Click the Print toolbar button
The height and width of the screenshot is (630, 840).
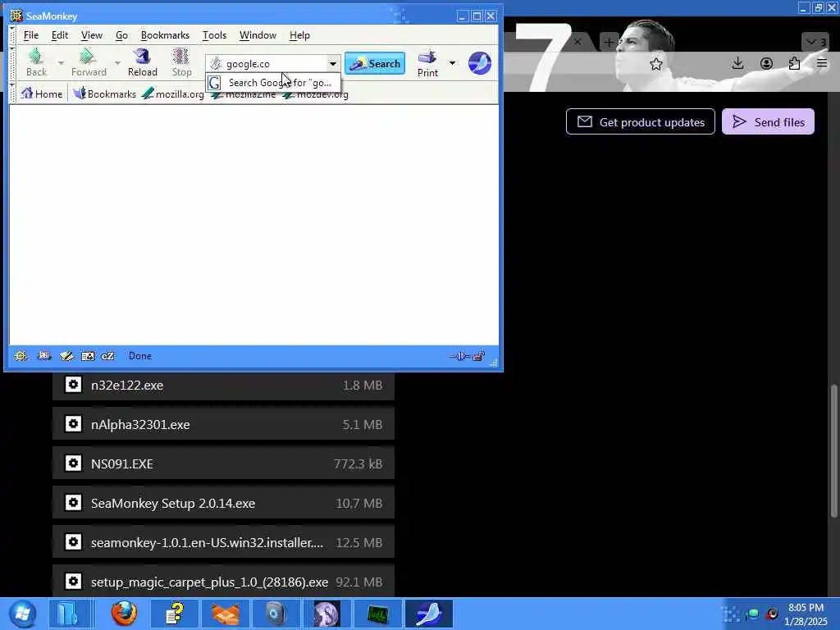point(427,63)
